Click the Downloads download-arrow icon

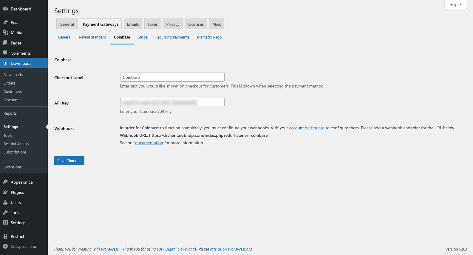[5, 63]
